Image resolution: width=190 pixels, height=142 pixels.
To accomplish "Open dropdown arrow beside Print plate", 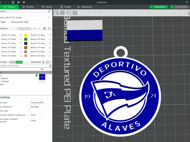I will click(172, 7).
